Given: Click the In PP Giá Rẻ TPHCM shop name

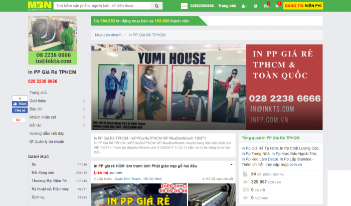Looking at the screenshot, I should [52, 72].
